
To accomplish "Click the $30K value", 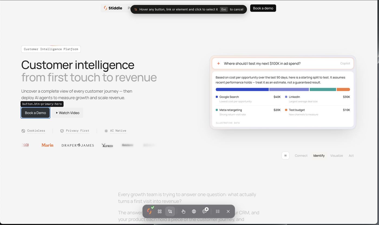I will [x=346, y=97].
